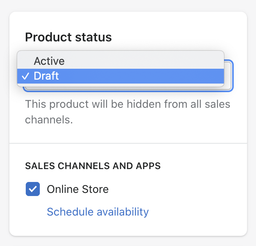Viewport: 256px width, 246px height.
Task: Choose the highlighted Draft option
Action: [121, 76]
